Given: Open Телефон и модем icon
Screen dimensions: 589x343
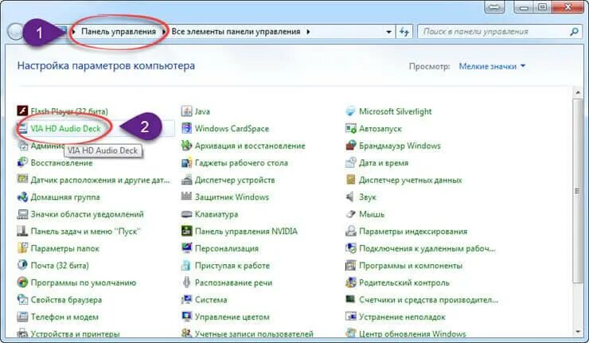Looking at the screenshot, I should coord(22,316).
